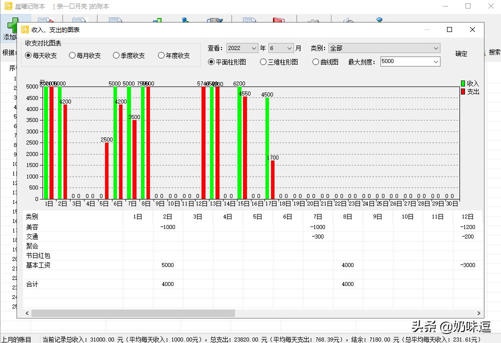The height and width of the screenshot is (343, 501).
Task: Open the year dropdown showing 2022
Action: click(253, 48)
